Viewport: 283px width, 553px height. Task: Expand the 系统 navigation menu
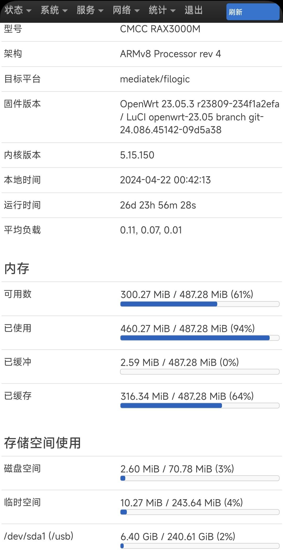[54, 10]
